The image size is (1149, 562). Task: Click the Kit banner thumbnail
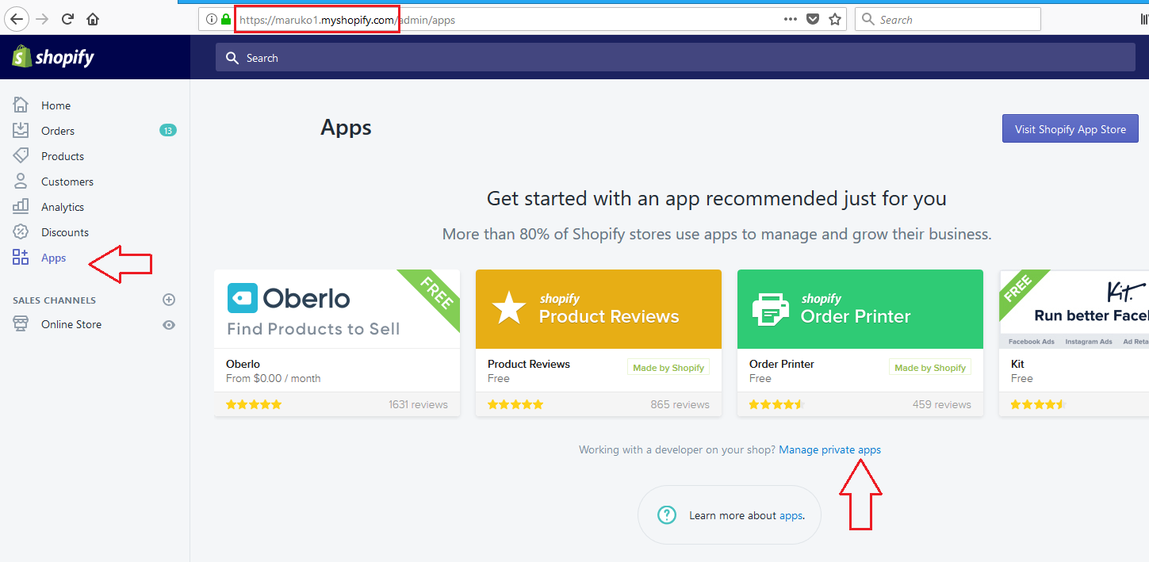click(x=1074, y=308)
